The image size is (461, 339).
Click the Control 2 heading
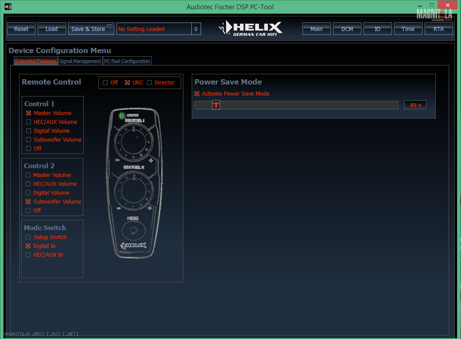tap(39, 166)
